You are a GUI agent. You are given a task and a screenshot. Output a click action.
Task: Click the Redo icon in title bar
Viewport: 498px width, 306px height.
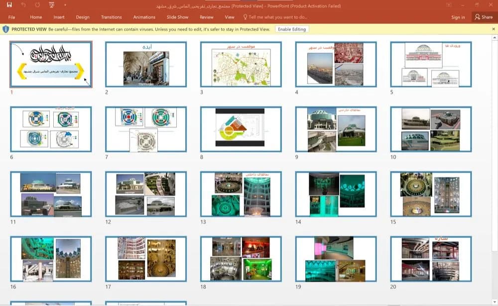pos(37,5)
